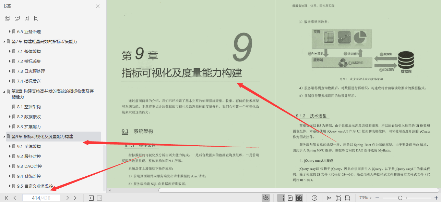Click the page number field showing 414
441x202 pixels.
pos(41,198)
